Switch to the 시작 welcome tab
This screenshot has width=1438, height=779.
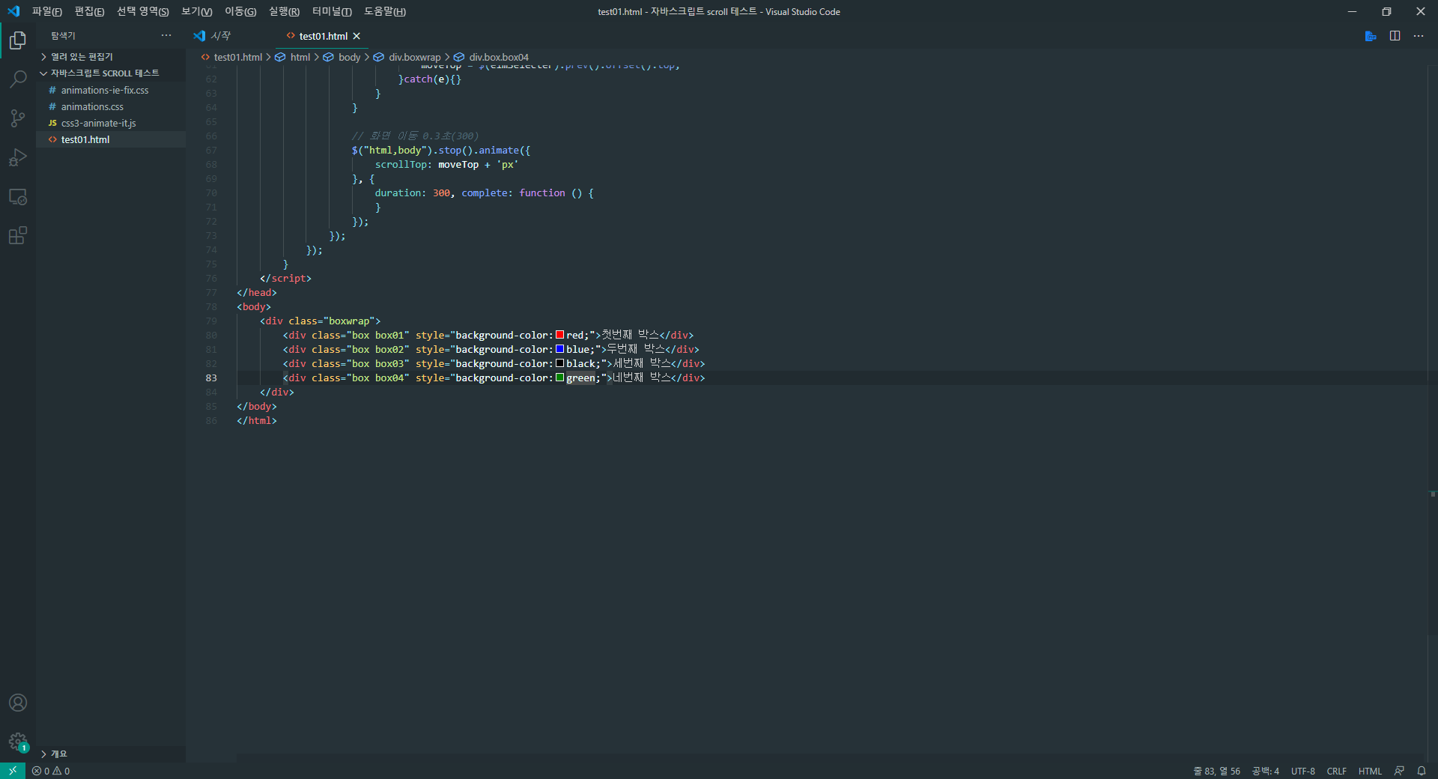click(x=219, y=36)
